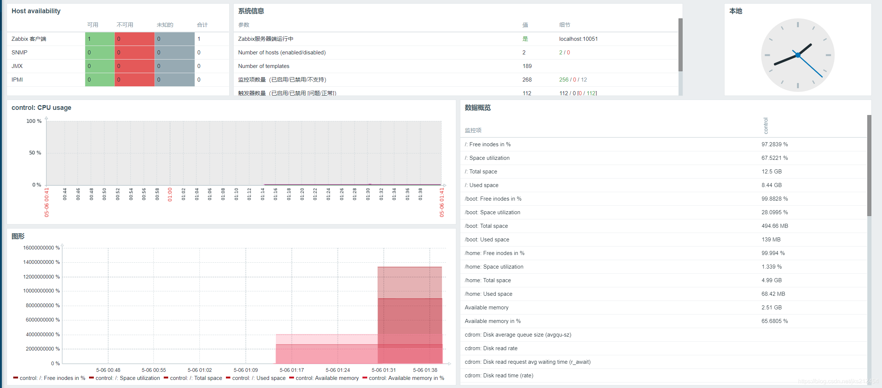Viewport: 882px width, 388px height.
Task: Click the /boot: Free inodes in % row
Action: point(663,199)
